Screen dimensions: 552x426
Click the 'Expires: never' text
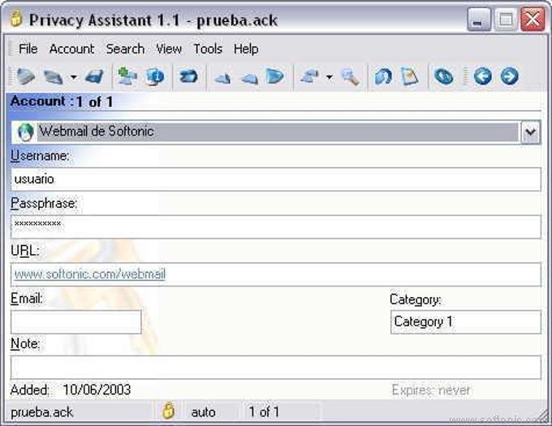(x=431, y=390)
